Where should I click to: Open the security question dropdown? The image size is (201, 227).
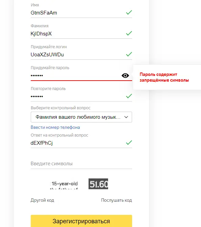click(81, 117)
